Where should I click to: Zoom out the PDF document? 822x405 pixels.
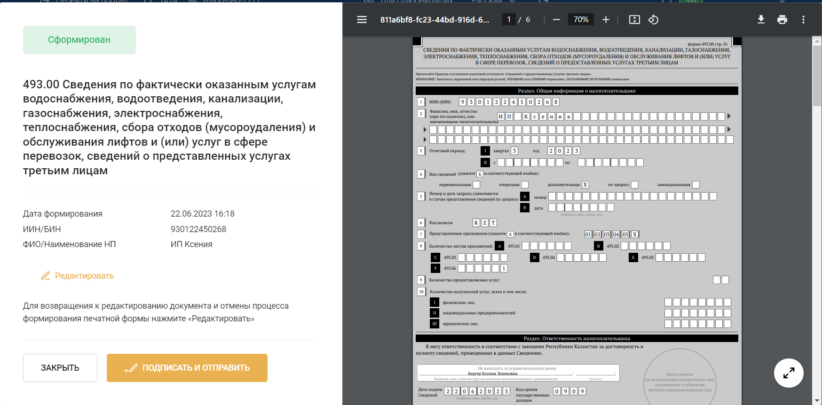[556, 20]
